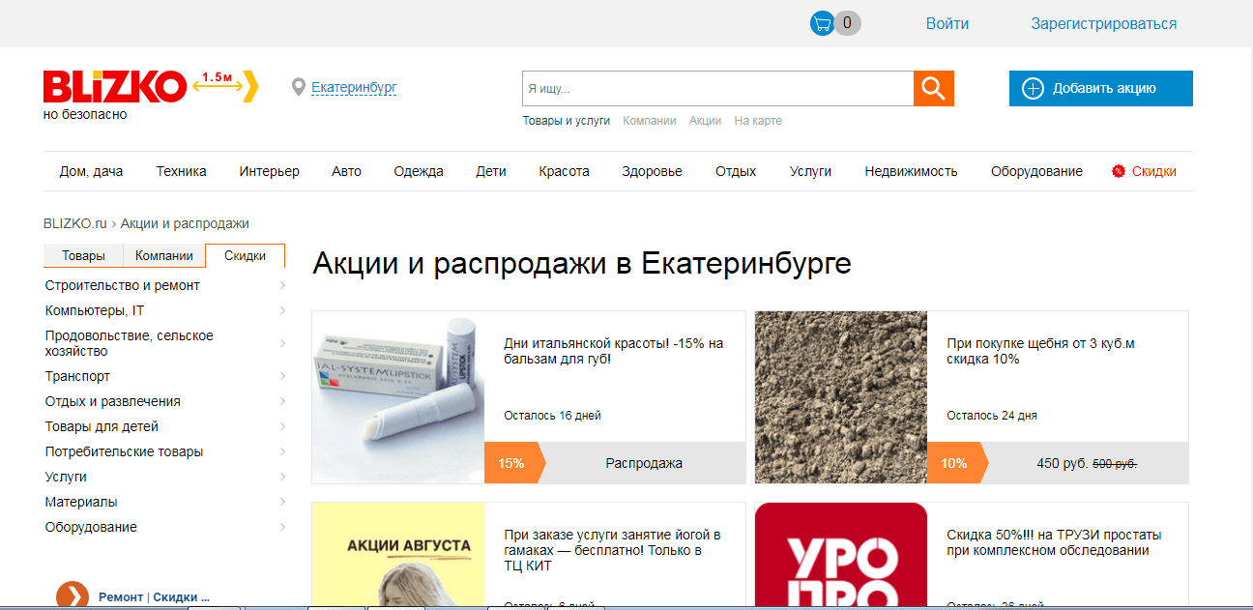Switch to the Товары tab
This screenshot has height=610, width=1253.
click(83, 256)
